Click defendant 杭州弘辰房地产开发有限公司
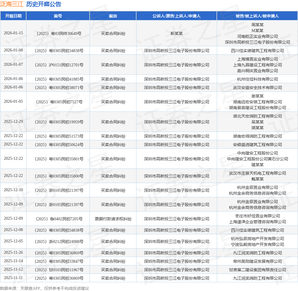The width and height of the screenshot is (298, 291). pyautogui.click(x=257, y=239)
